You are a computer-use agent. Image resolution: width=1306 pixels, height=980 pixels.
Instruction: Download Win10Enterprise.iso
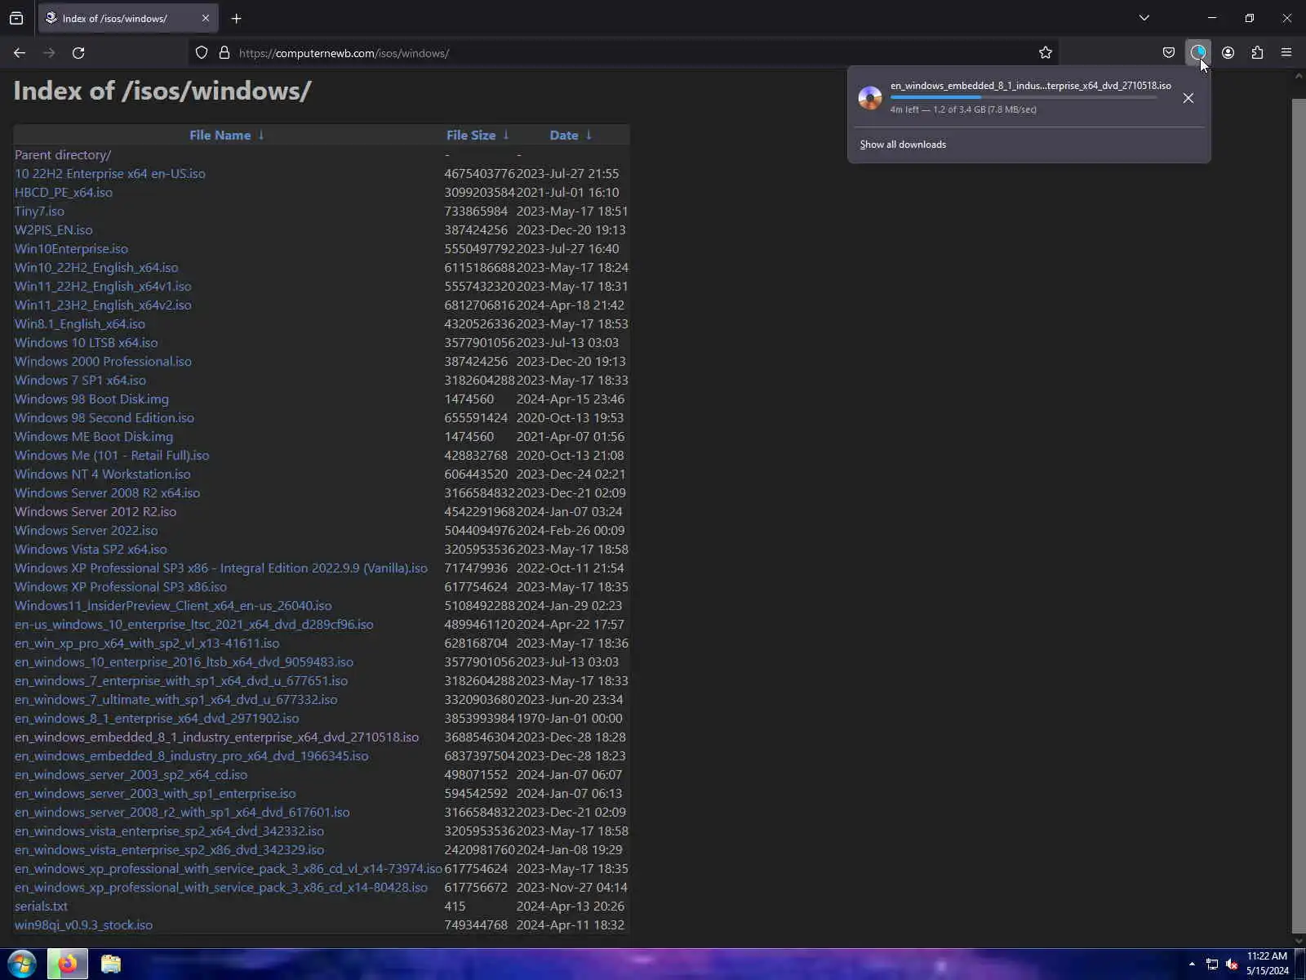click(x=71, y=249)
